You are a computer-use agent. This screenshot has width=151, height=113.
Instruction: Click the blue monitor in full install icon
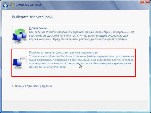(x=17, y=63)
